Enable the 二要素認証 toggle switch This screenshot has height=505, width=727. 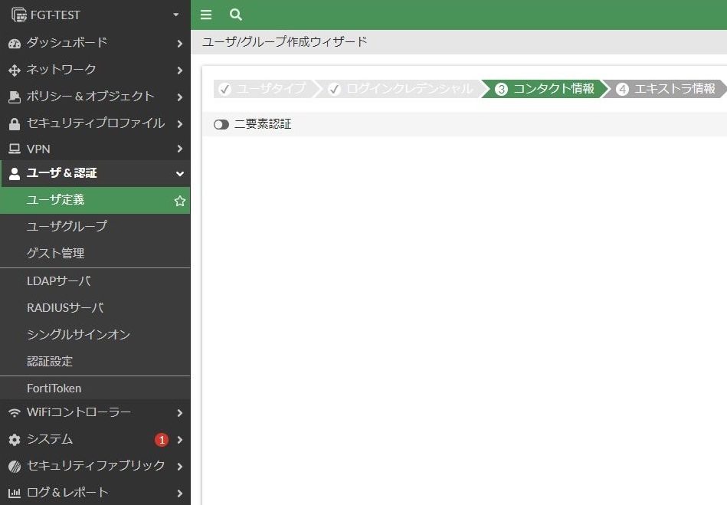pyautogui.click(x=221, y=124)
